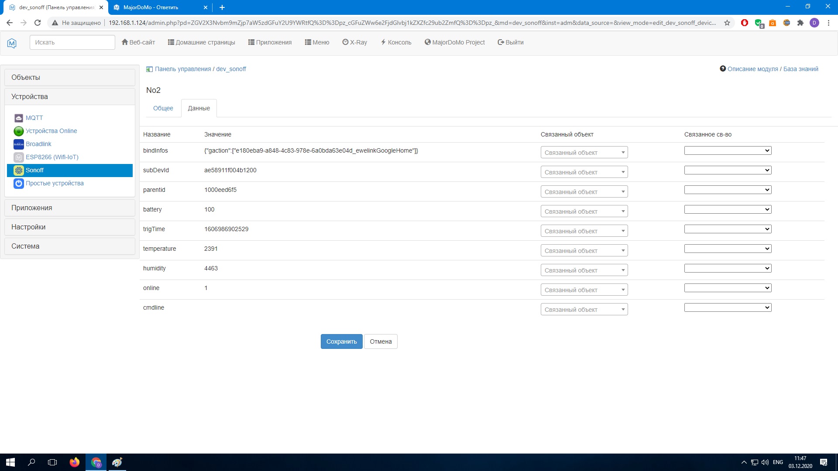Click the Broadlink module icon
This screenshot has height=471, width=838.
point(18,144)
